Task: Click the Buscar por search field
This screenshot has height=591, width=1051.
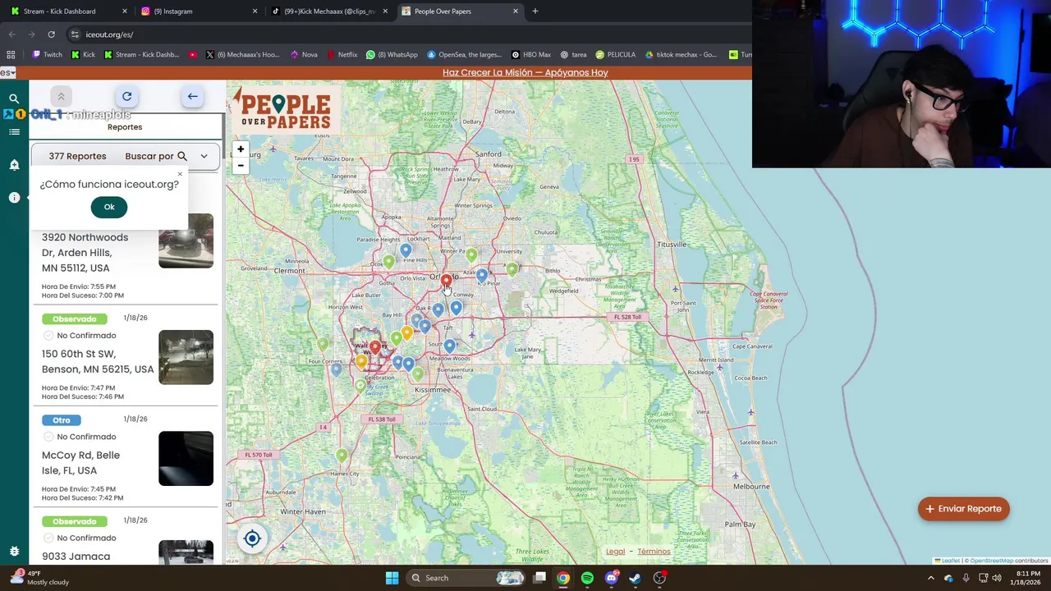Action: [156, 156]
